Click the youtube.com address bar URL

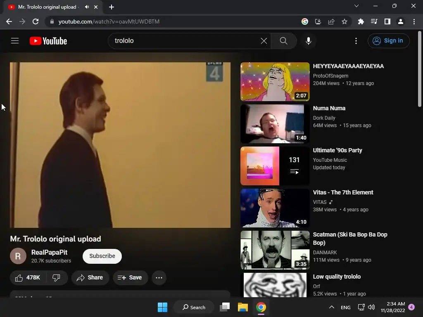click(109, 21)
